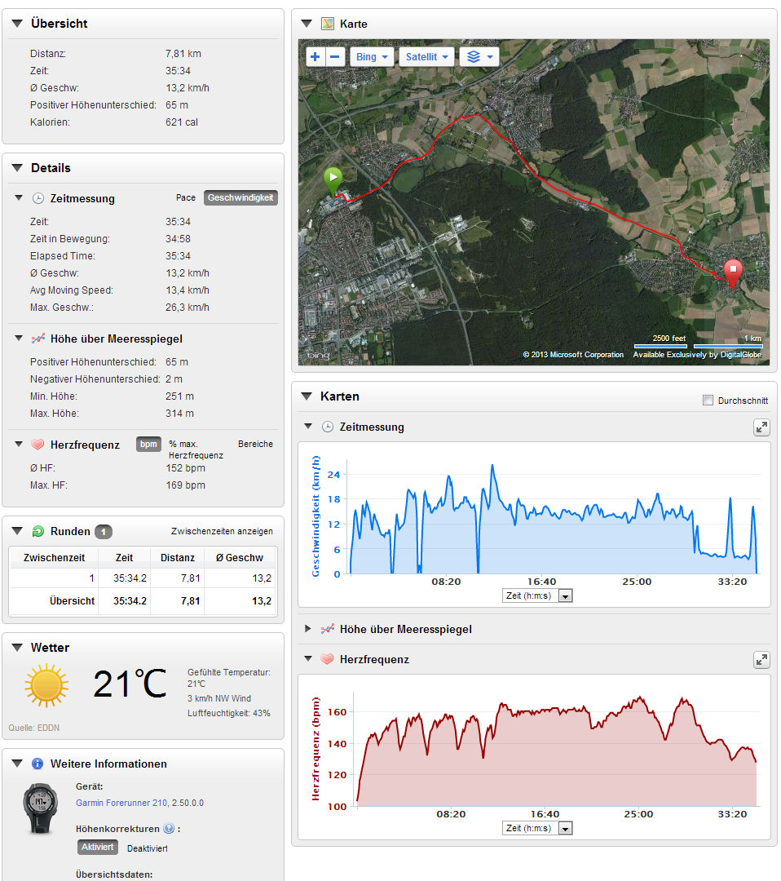
Task: Click Zwischenzeiten anzeigen link
Action: click(x=222, y=532)
